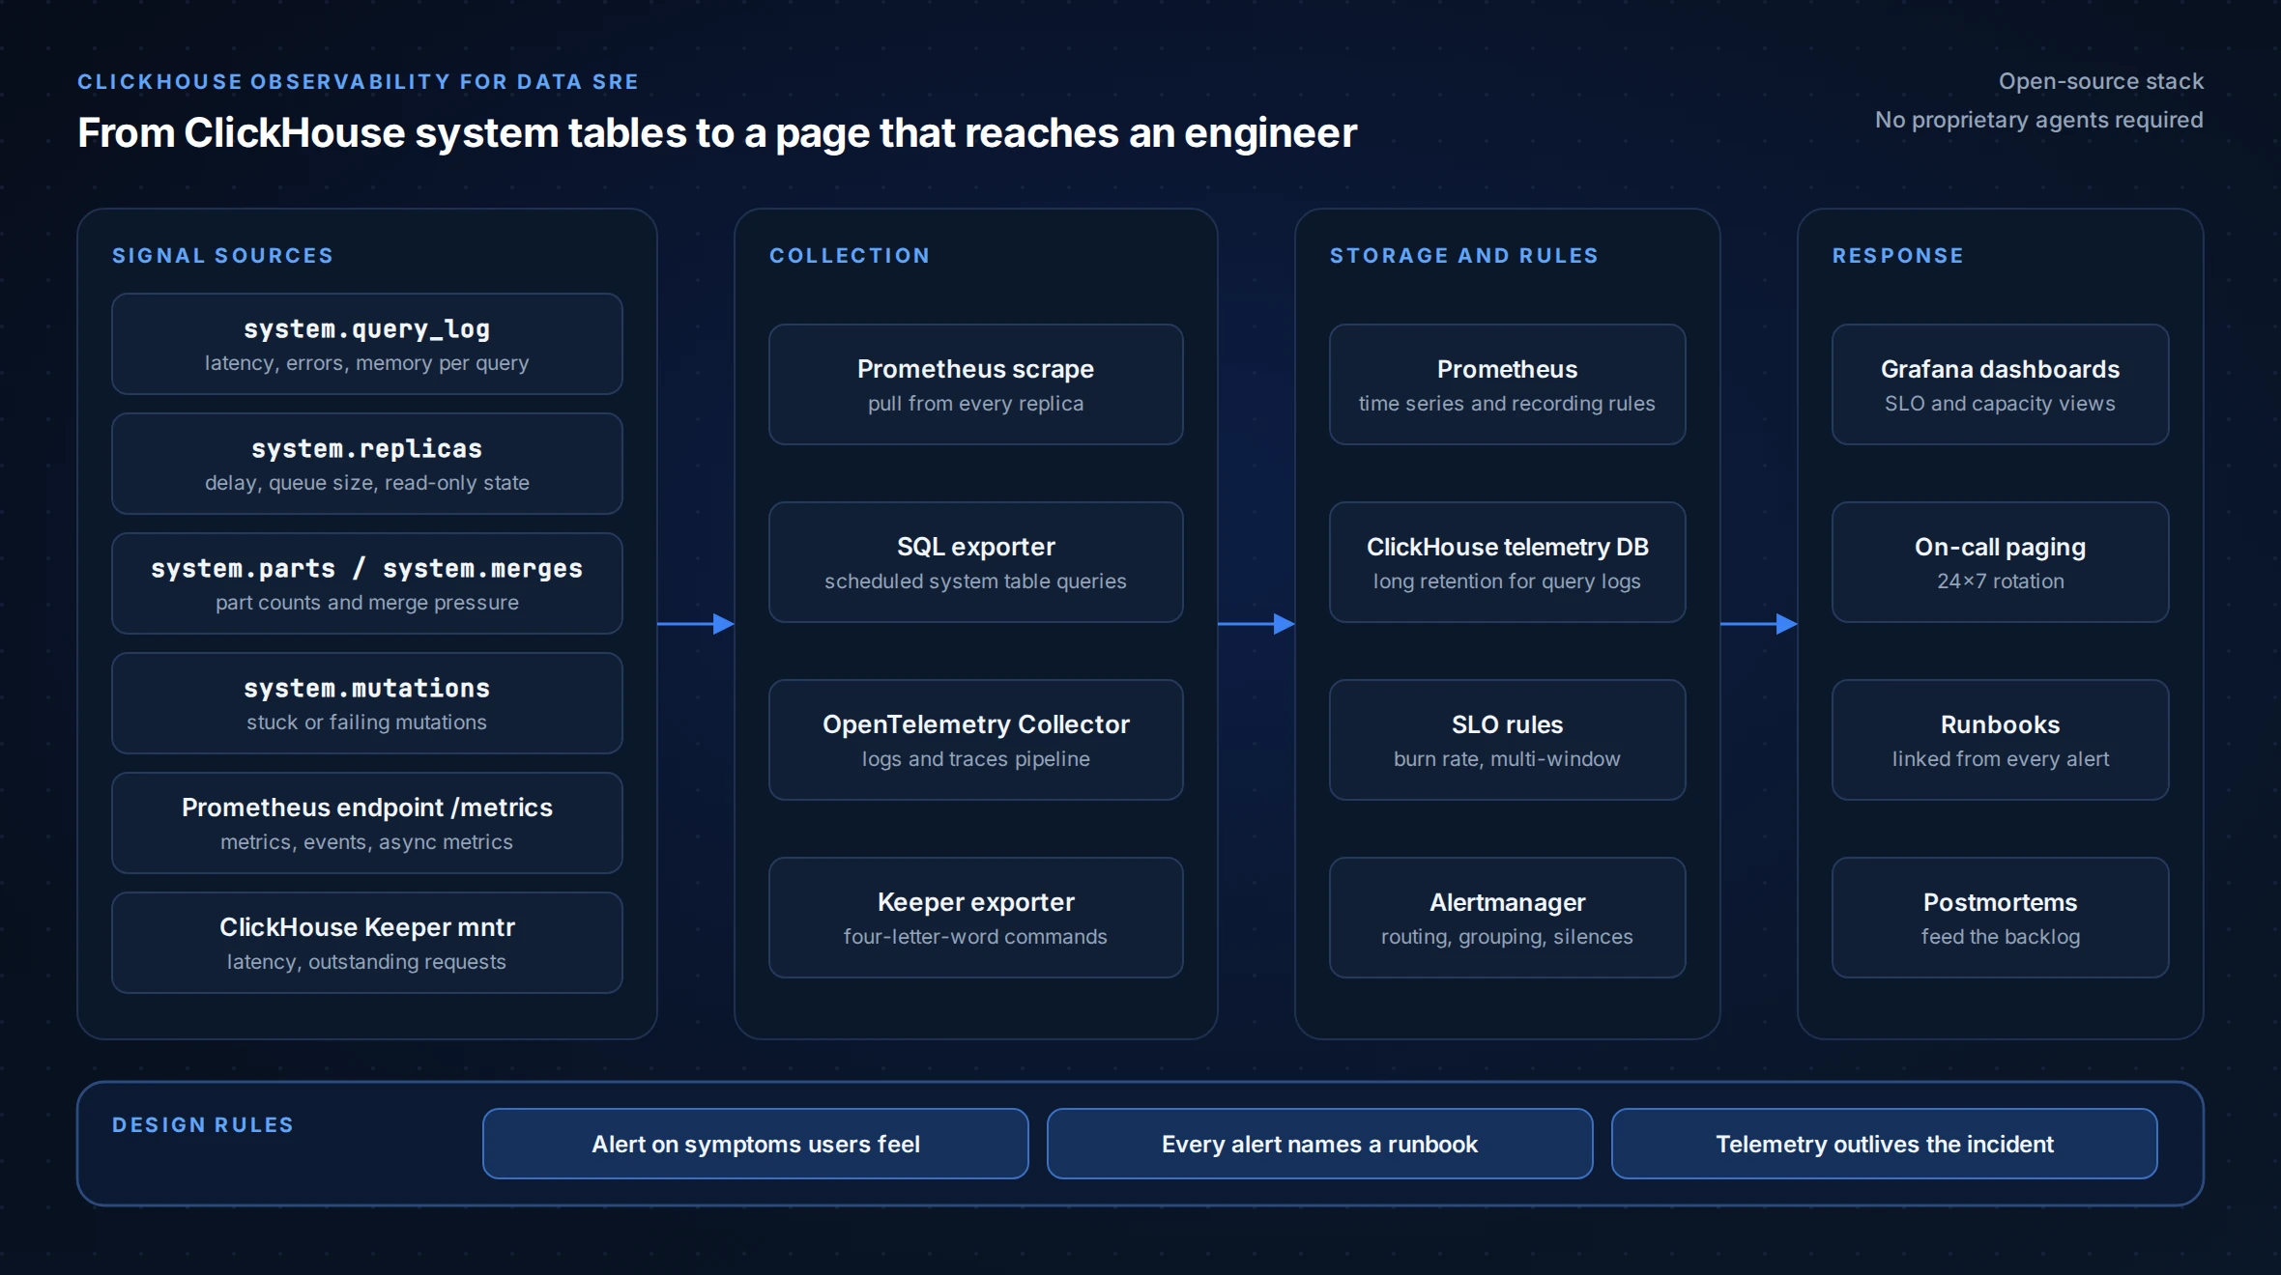Click 'CLICKHOUSE OBSERVABILITY FOR DATA SRE' overline
This screenshot has width=2281, height=1275.
point(359,82)
